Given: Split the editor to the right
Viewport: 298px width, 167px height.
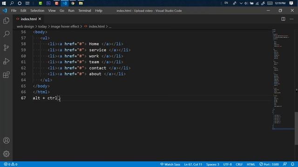Looking at the screenshot, I should (x=283, y=19).
